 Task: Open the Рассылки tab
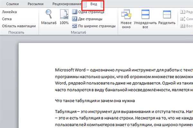coord(35,4)
